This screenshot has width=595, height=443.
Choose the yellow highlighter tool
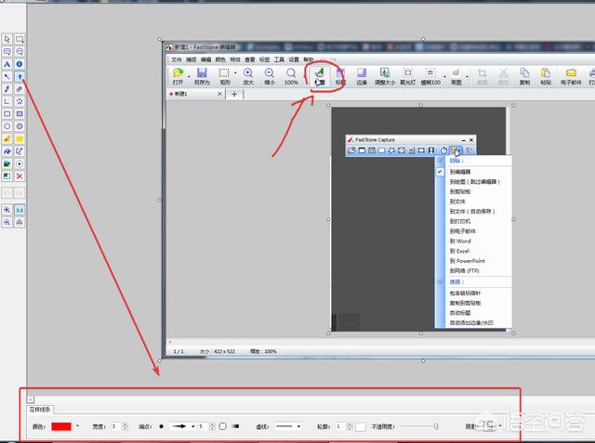tap(7, 138)
